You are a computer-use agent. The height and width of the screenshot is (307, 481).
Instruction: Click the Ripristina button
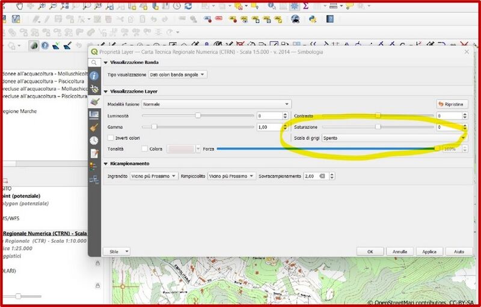pyautogui.click(x=452, y=104)
